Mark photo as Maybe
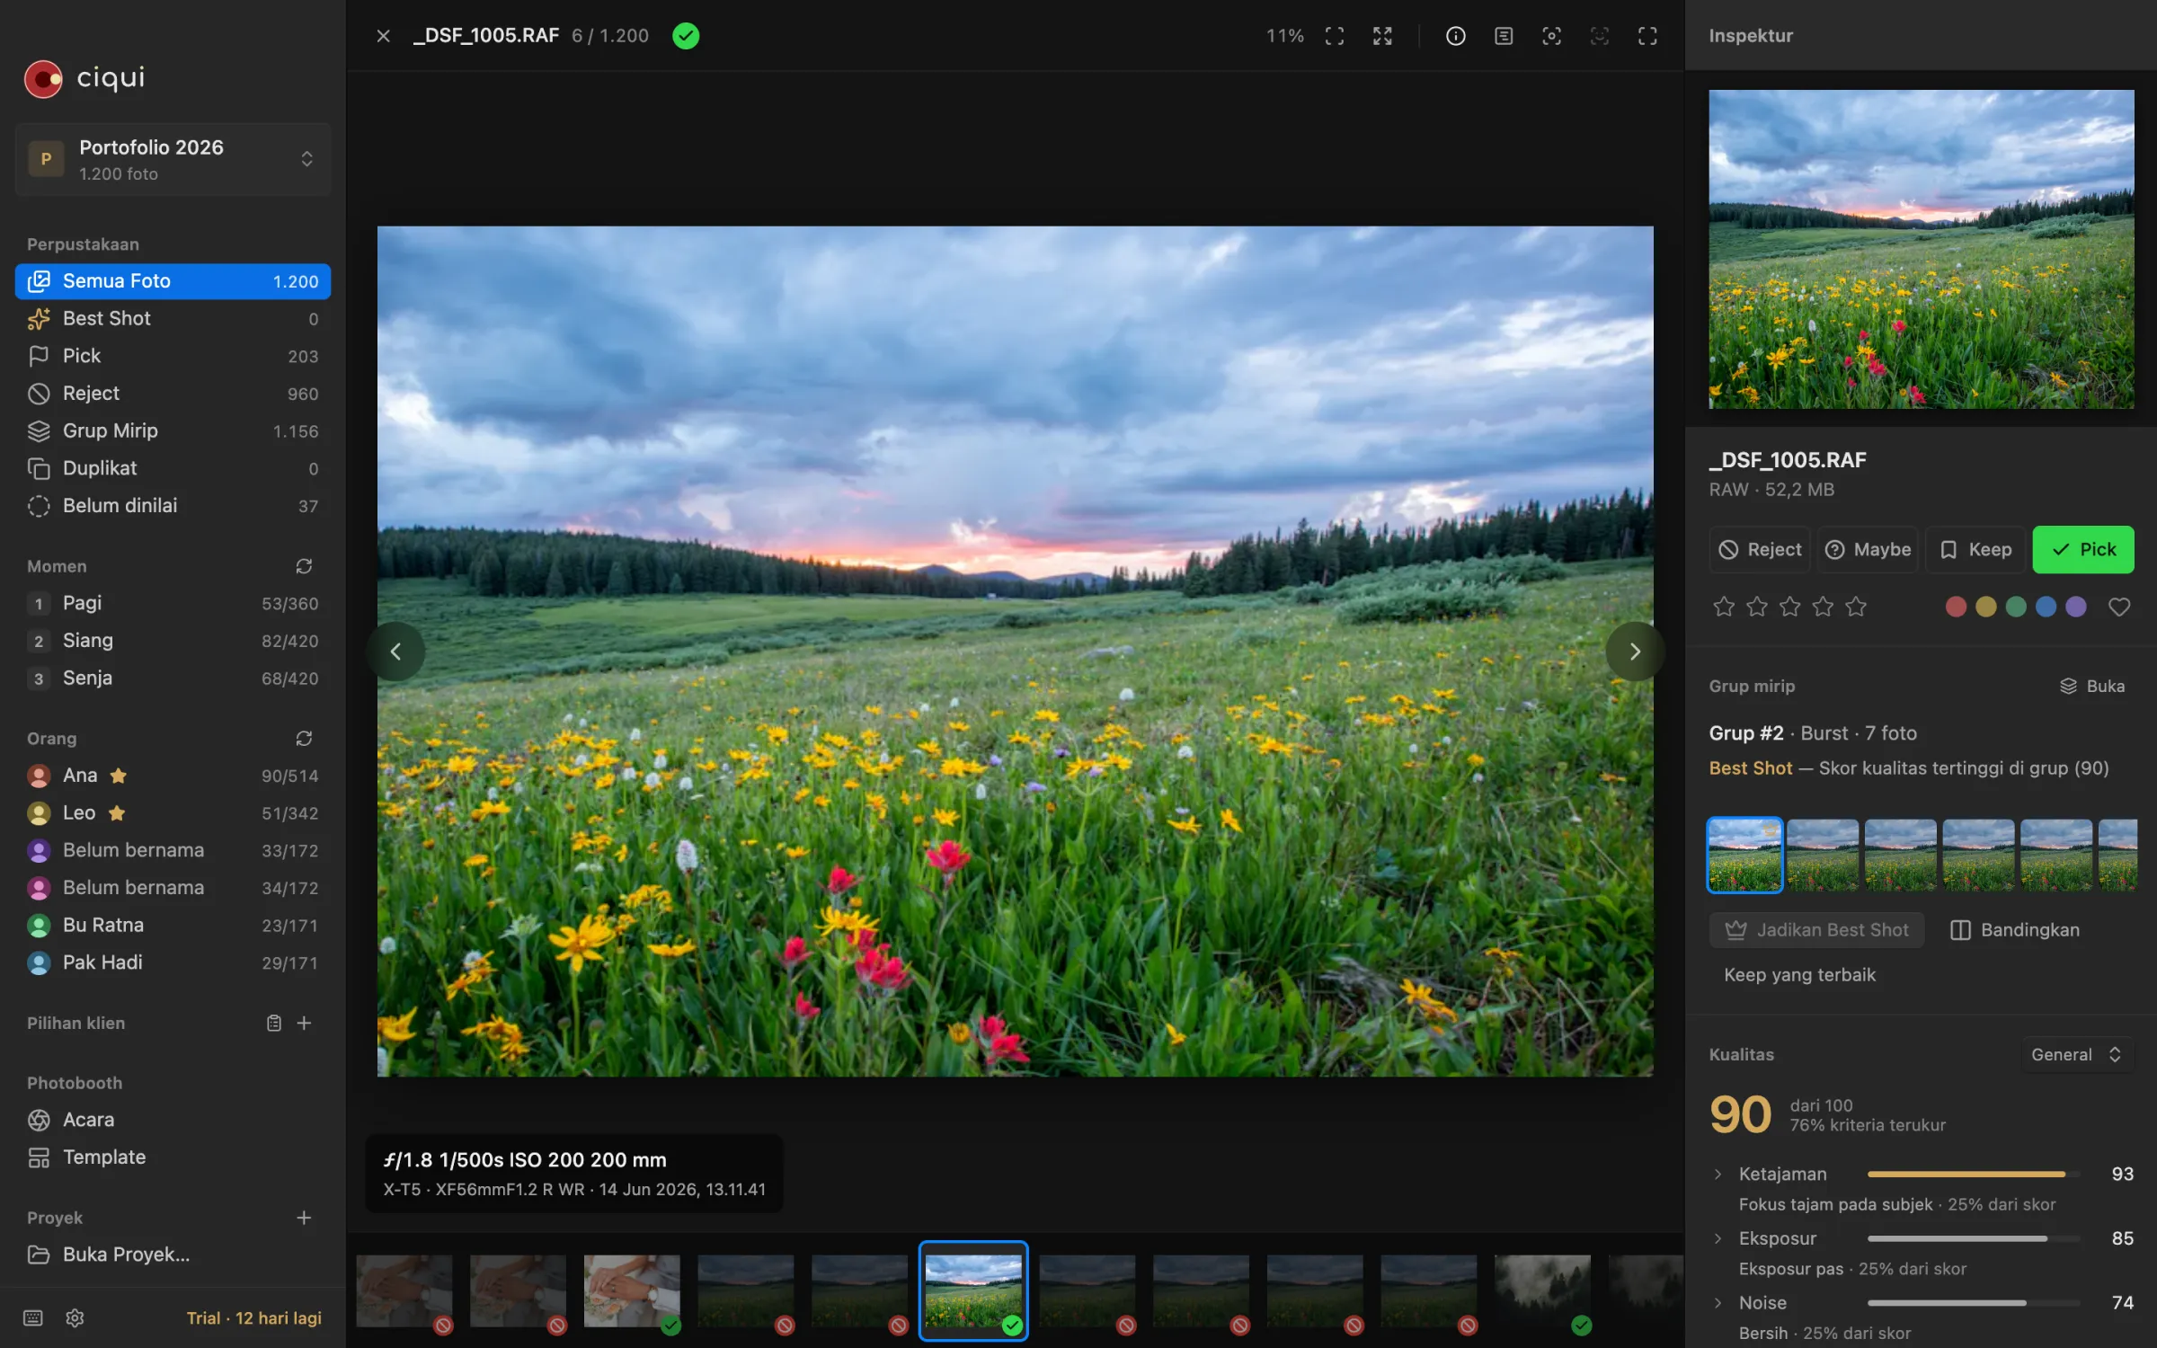 tap(1868, 549)
